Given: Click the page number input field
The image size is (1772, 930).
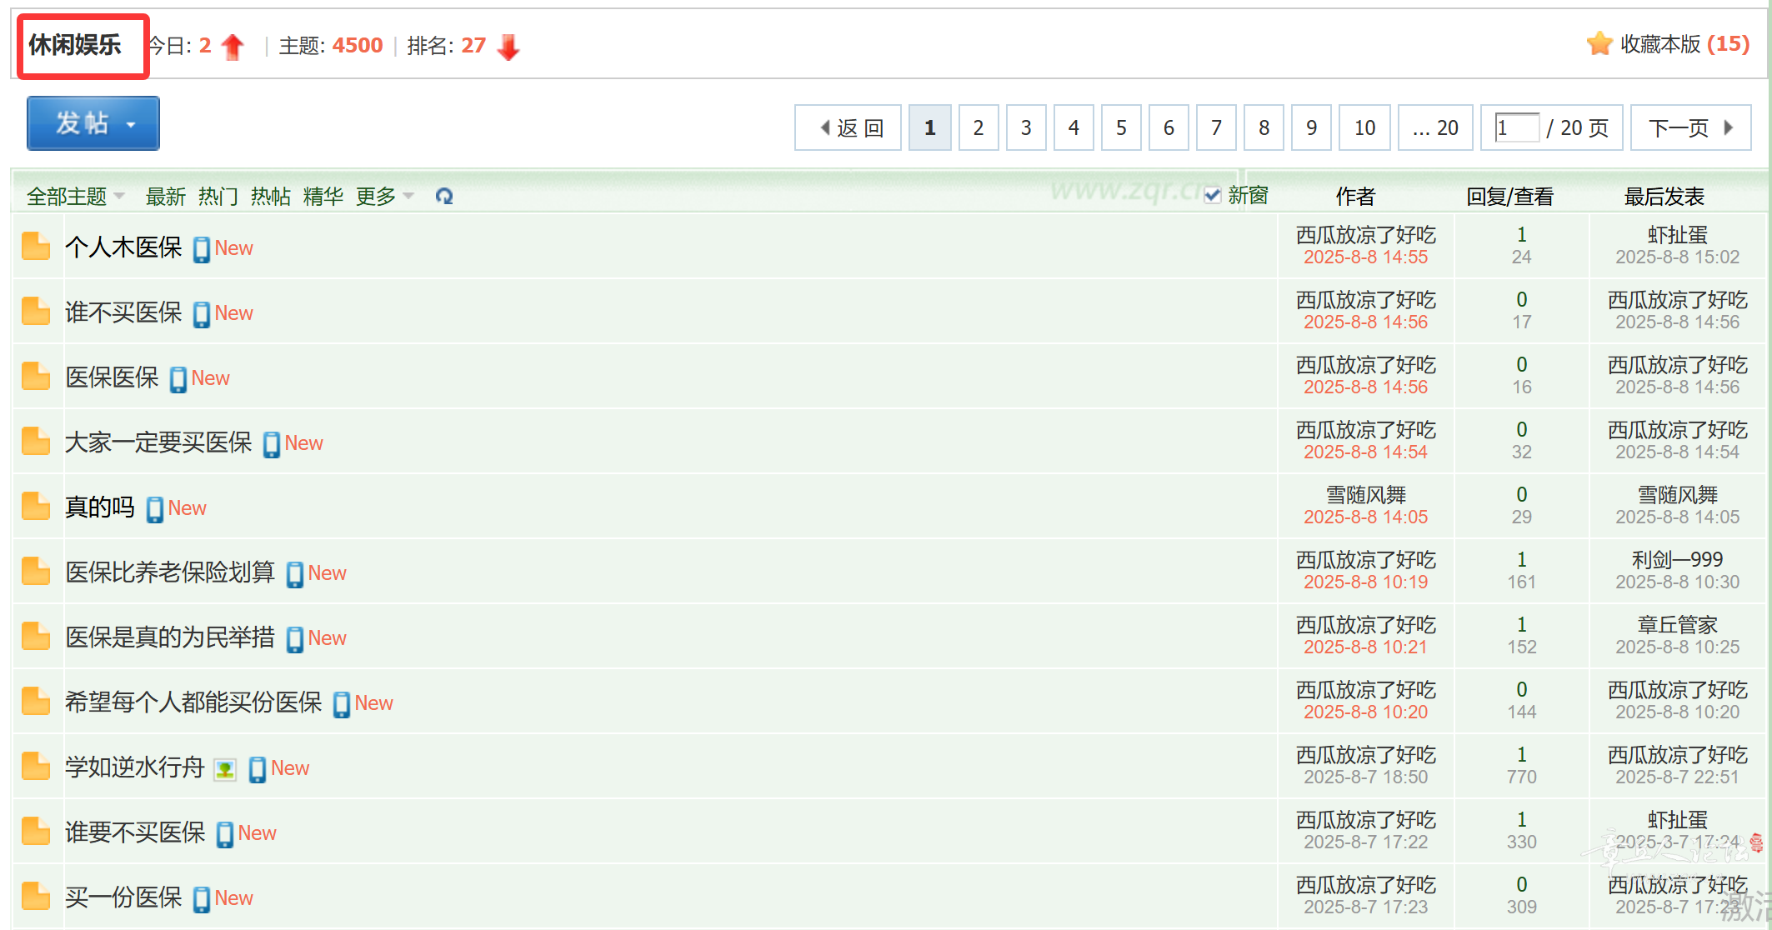Looking at the screenshot, I should coord(1517,128).
